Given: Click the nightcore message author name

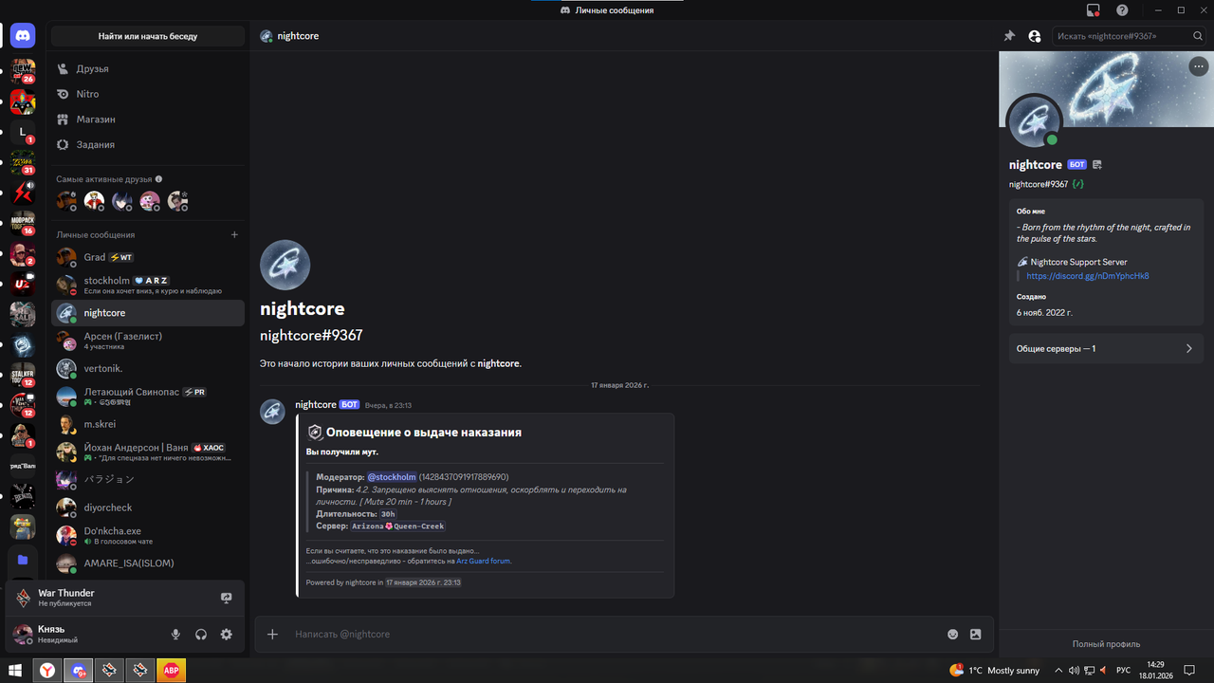Looking at the screenshot, I should 316,405.
